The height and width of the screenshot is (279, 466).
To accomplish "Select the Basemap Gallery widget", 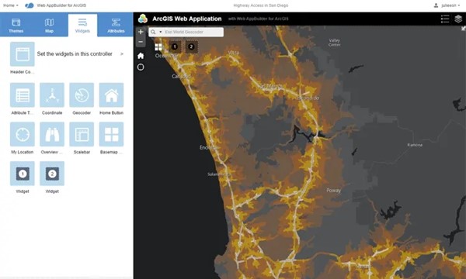I will [111, 134].
